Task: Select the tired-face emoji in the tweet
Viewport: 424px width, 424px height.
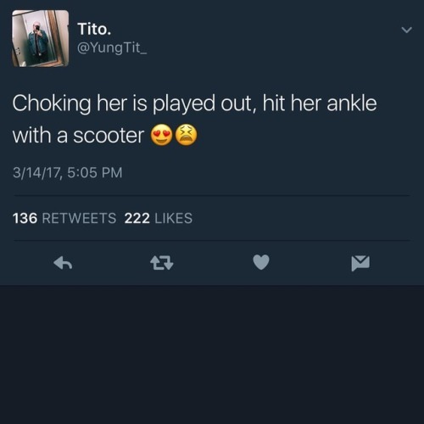Action: click(186, 135)
